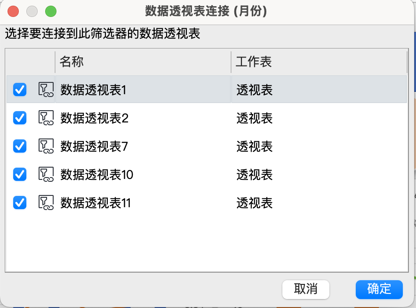Click the PivotTable icon beside 数据透视表1

click(x=45, y=89)
